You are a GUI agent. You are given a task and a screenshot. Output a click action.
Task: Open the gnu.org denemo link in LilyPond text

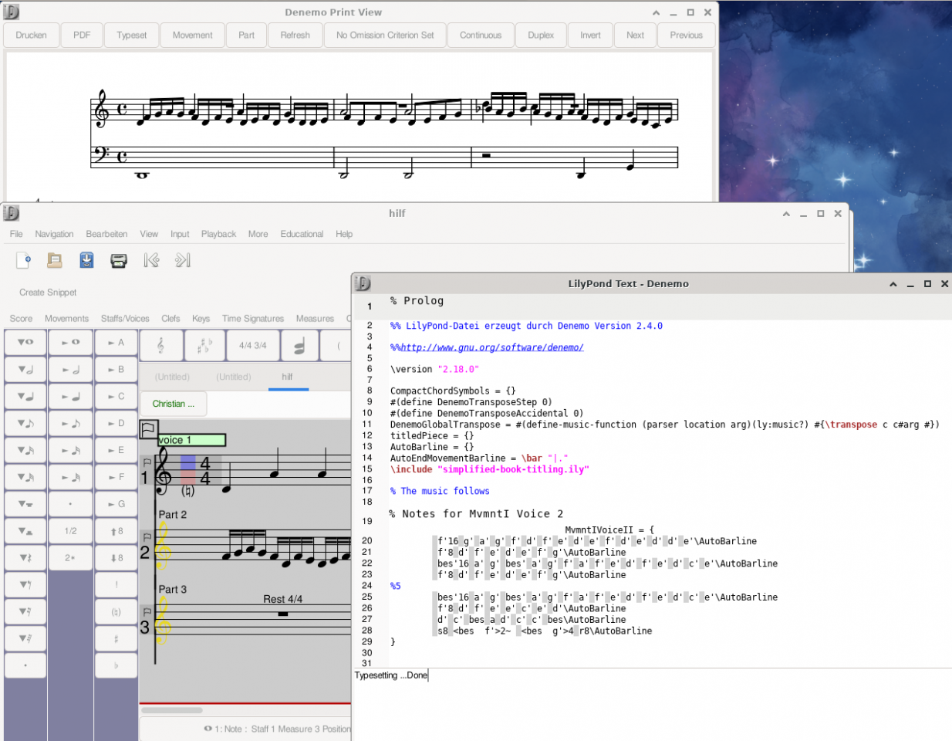[x=492, y=347]
